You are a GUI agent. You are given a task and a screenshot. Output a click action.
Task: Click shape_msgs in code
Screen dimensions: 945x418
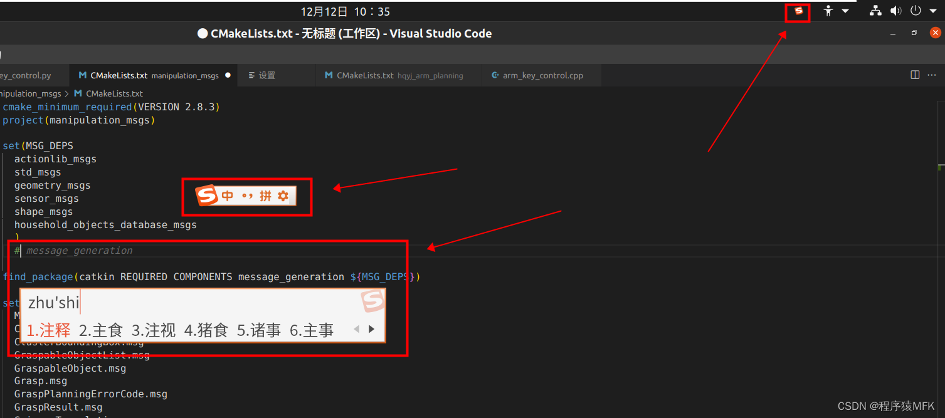pos(43,212)
